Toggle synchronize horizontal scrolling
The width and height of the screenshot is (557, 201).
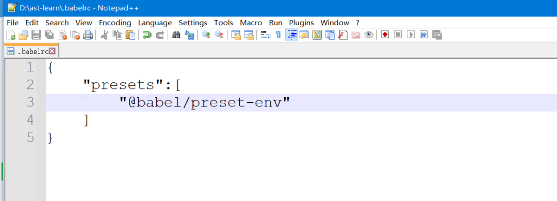click(249, 34)
